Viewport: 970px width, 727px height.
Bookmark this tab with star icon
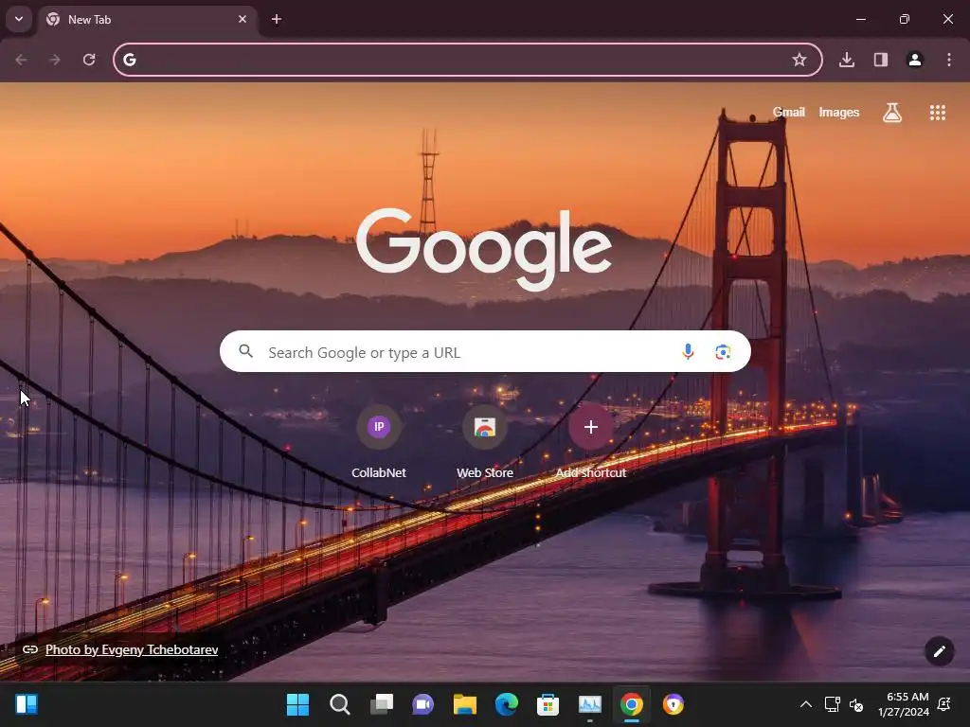(x=799, y=60)
